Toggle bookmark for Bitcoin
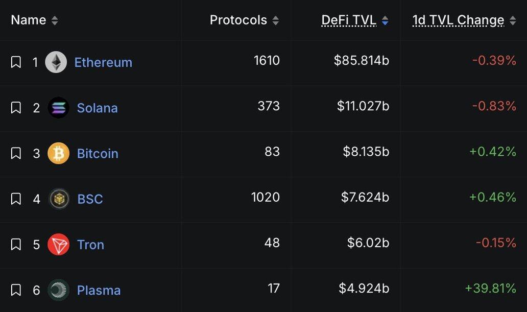 [16, 153]
